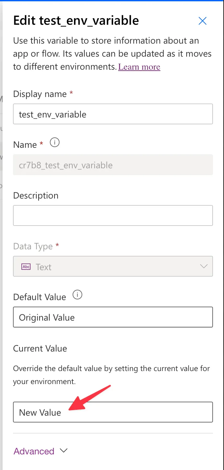Screen dimensions: 224x470
Task: Click the info icon next to Name
Action: pyautogui.click(x=55, y=143)
